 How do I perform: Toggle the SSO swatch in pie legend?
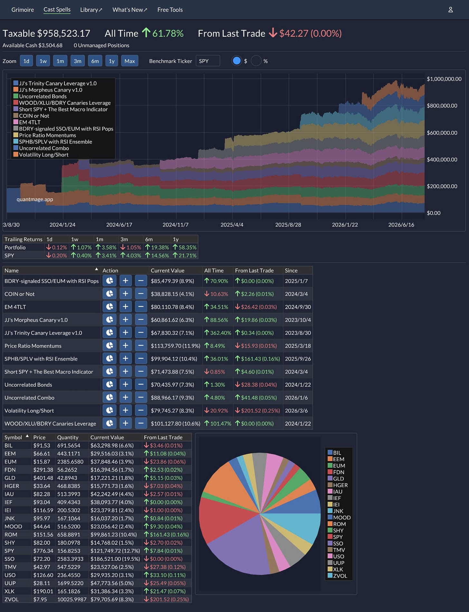pyautogui.click(x=330, y=543)
